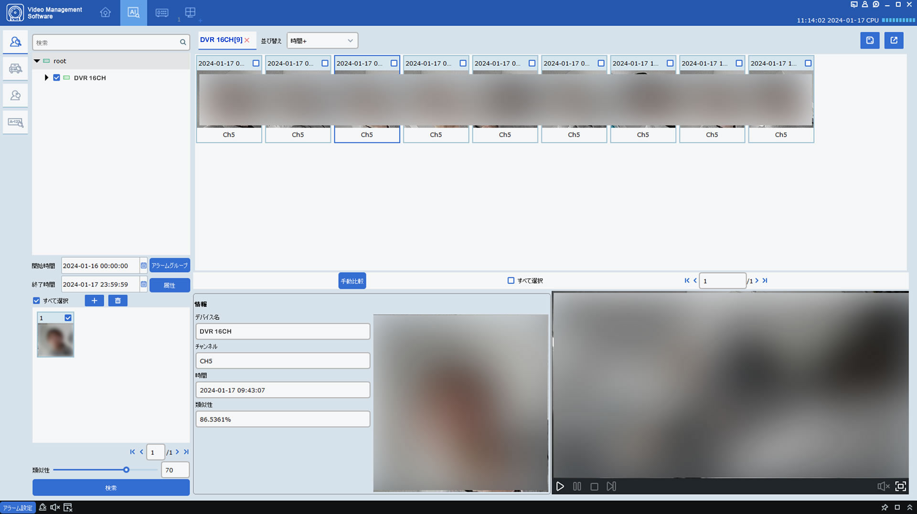The height and width of the screenshot is (514, 917).
Task: Click the license plate search sidebar icon
Action: 15,123
